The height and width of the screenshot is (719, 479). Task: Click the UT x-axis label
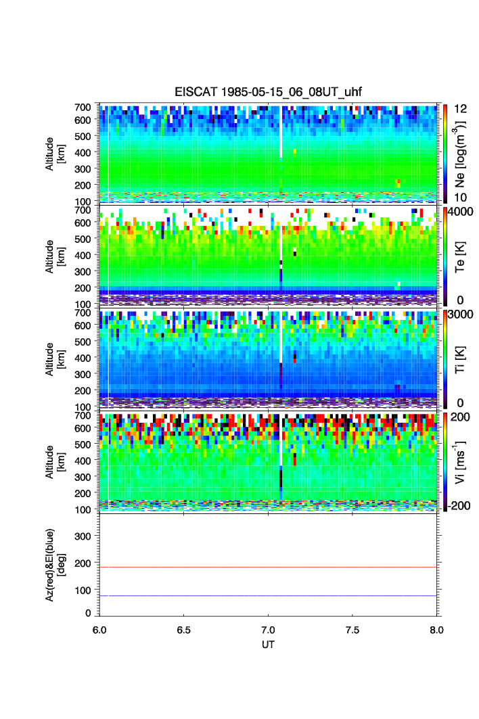click(x=268, y=645)
